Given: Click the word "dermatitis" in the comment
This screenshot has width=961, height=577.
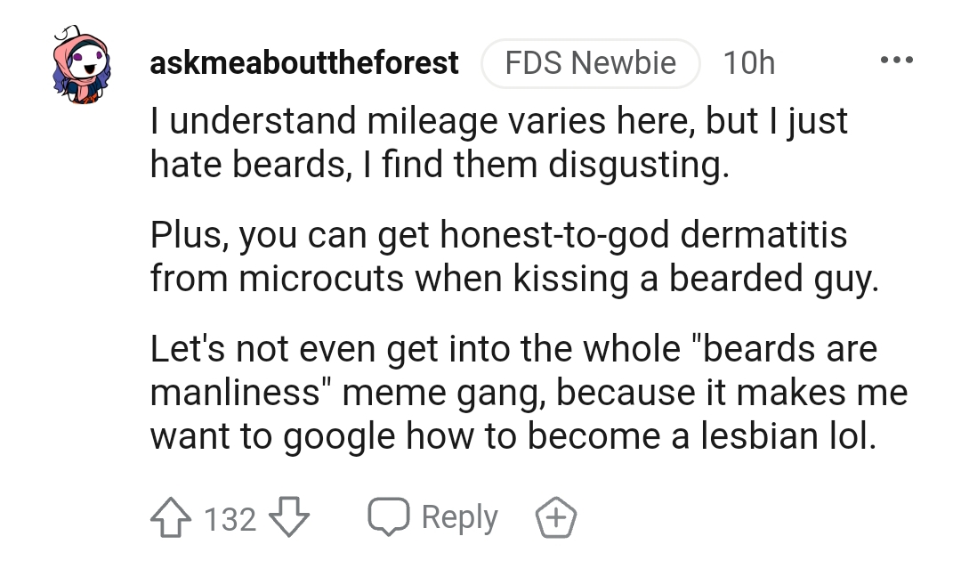Looking at the screenshot, I should (x=763, y=235).
